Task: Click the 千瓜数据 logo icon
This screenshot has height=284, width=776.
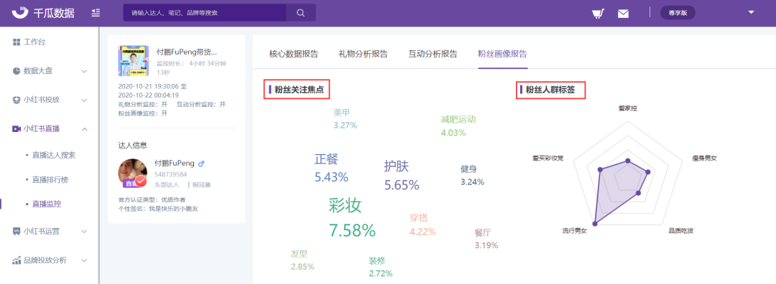Action: (20, 12)
